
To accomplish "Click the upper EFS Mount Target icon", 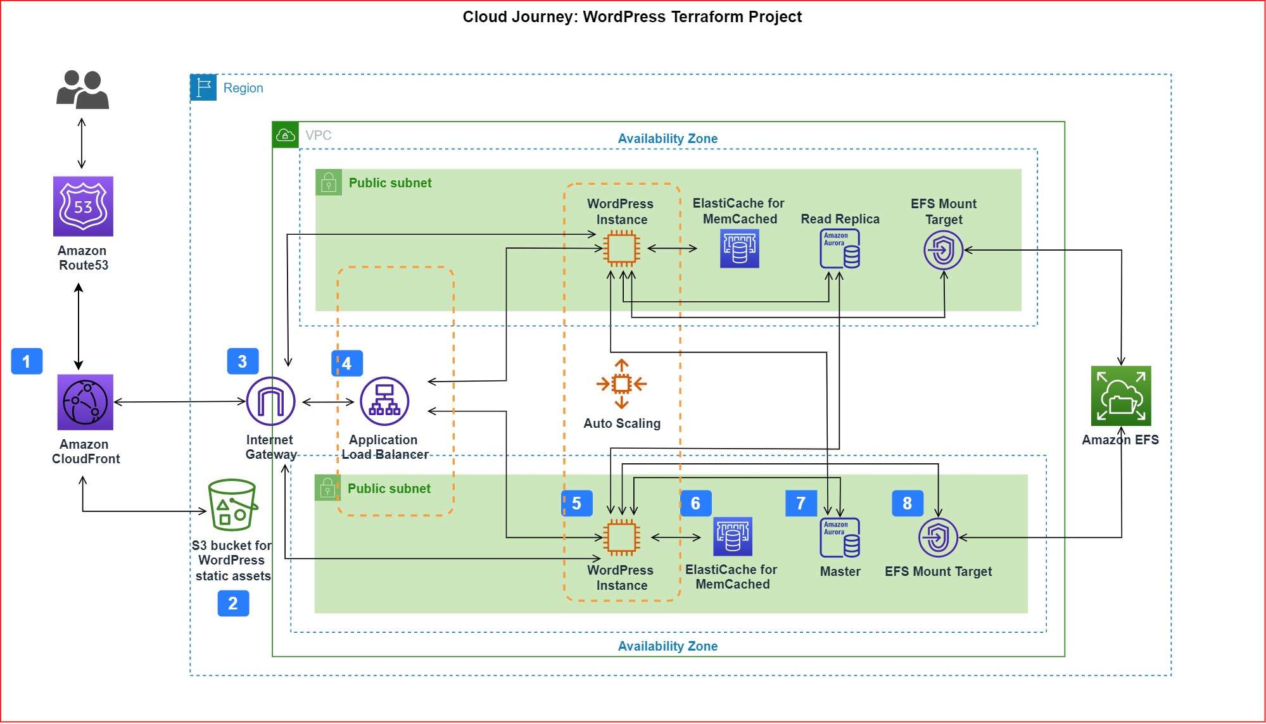I will tap(944, 250).
